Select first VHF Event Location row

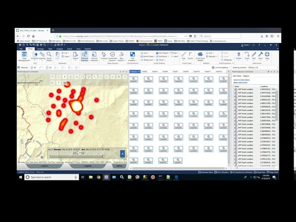pos(255,89)
